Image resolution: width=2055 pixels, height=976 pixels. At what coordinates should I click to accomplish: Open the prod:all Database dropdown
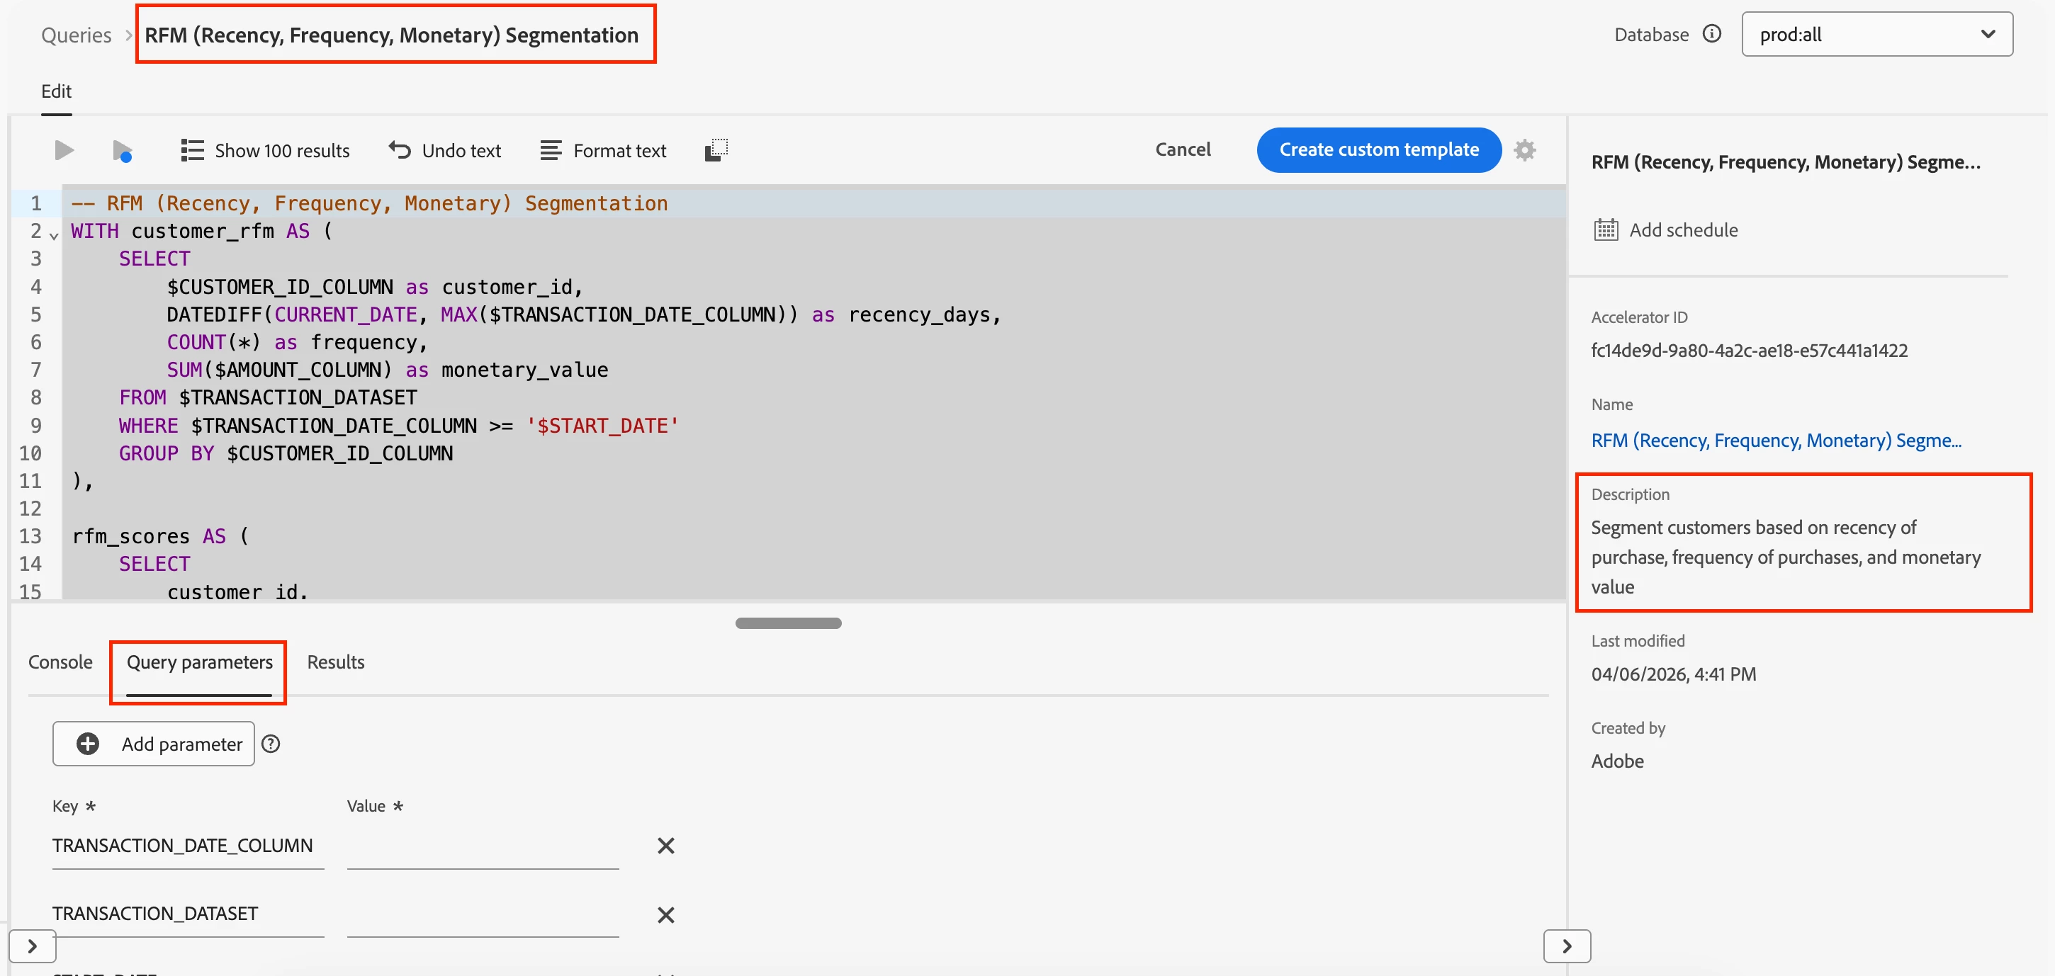[1876, 34]
